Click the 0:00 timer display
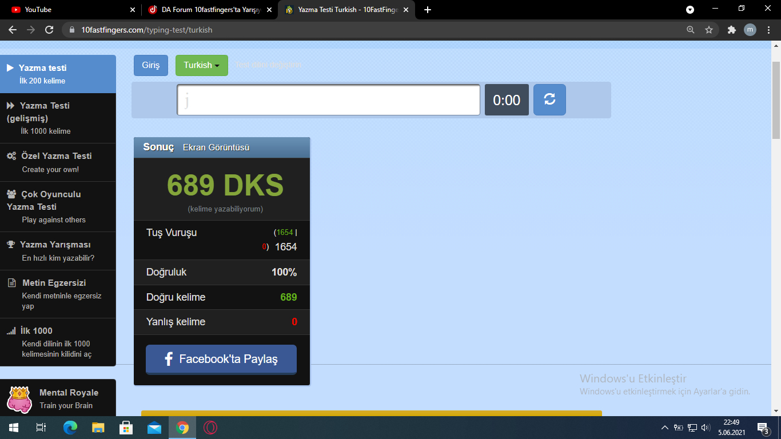Viewport: 781px width, 439px height. click(507, 100)
